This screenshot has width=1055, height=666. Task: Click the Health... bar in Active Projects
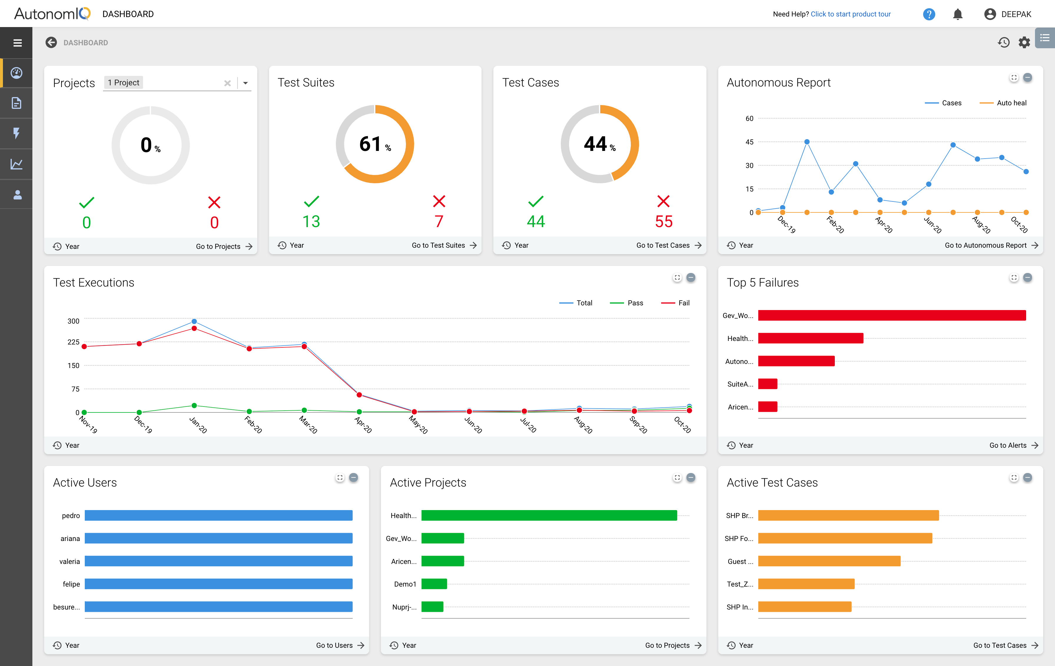[549, 515]
